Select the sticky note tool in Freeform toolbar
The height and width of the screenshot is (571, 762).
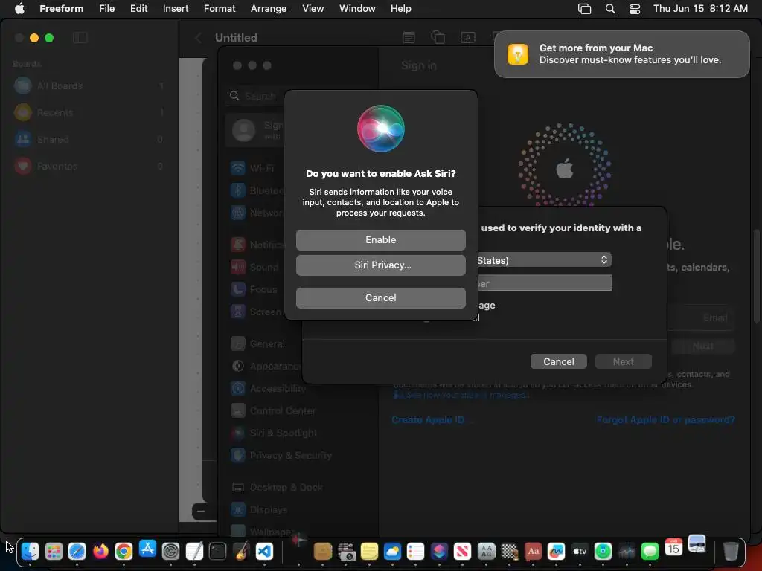tap(409, 37)
